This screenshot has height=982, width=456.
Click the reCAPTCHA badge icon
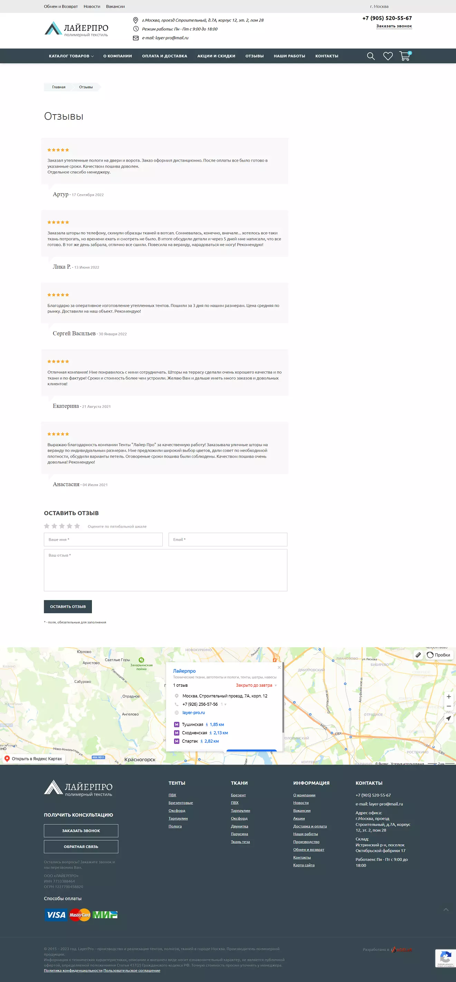click(x=446, y=958)
